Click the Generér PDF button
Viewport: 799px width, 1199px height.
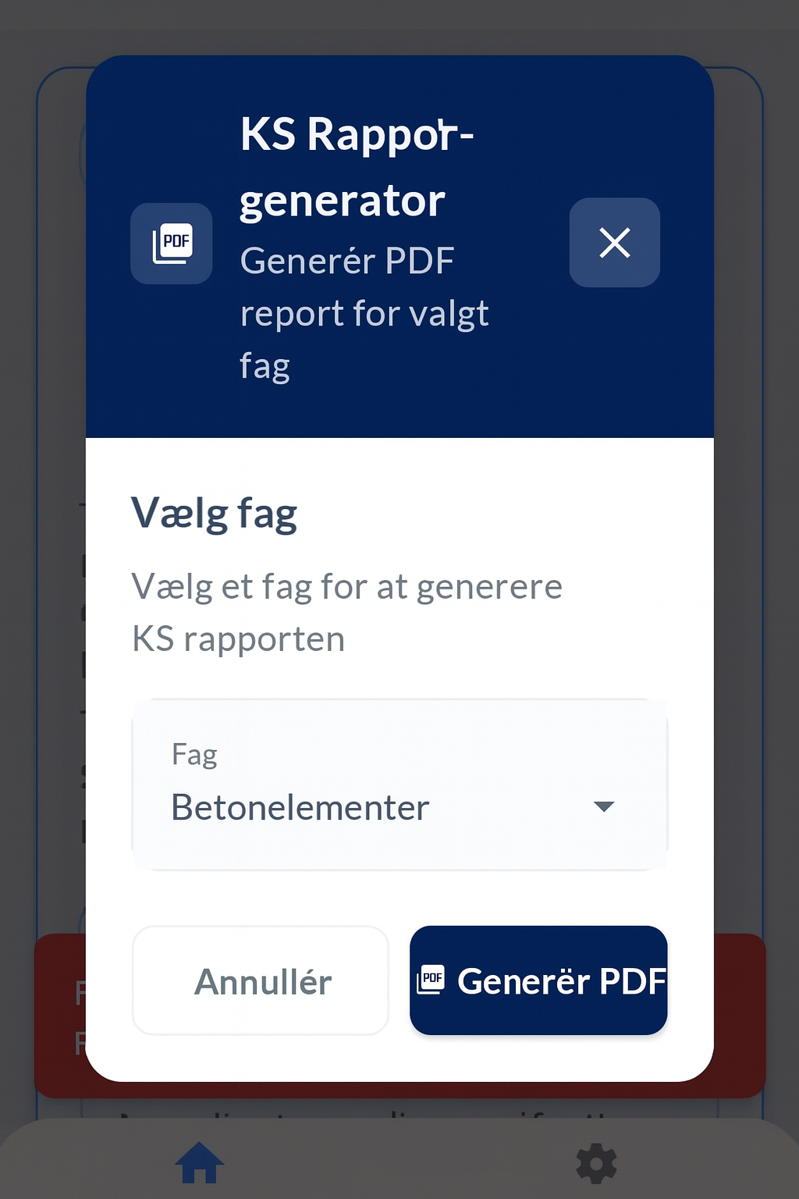click(x=538, y=980)
